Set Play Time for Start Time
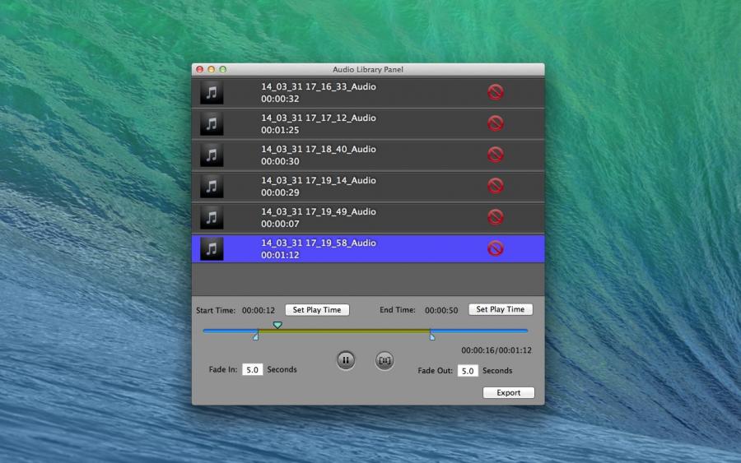Image resolution: width=741 pixels, height=463 pixels. tap(317, 309)
